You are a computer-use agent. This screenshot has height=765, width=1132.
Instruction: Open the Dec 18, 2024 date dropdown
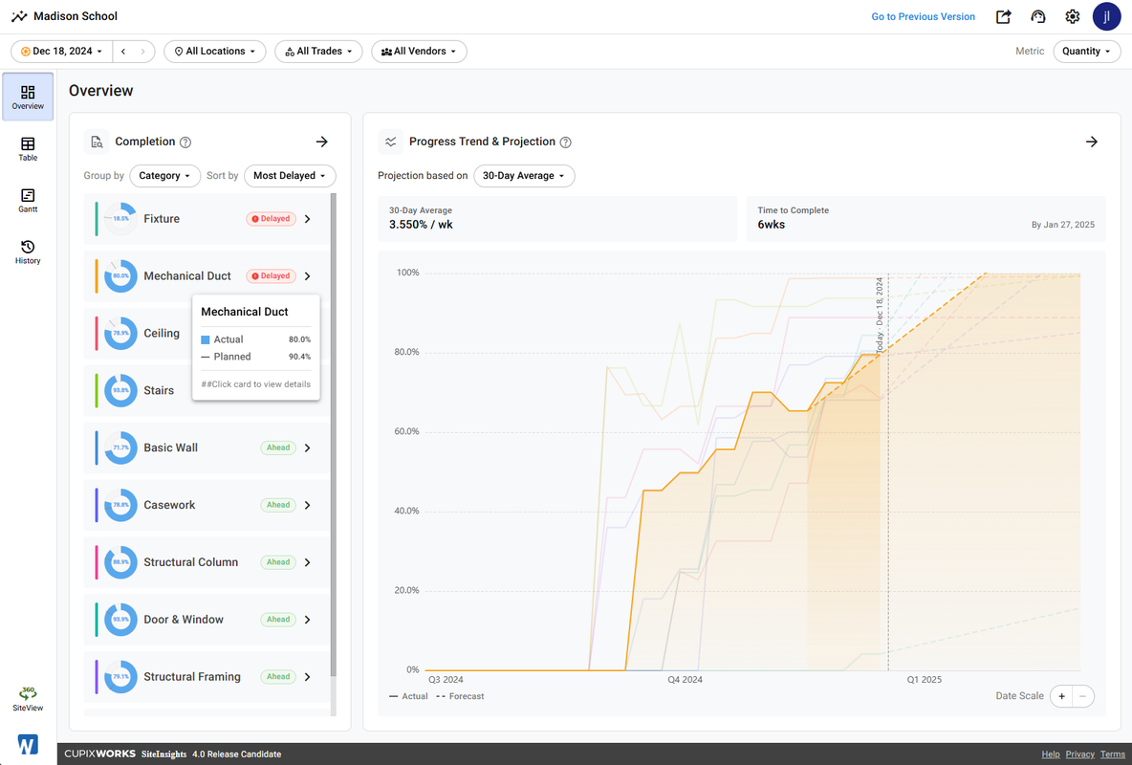click(x=62, y=52)
